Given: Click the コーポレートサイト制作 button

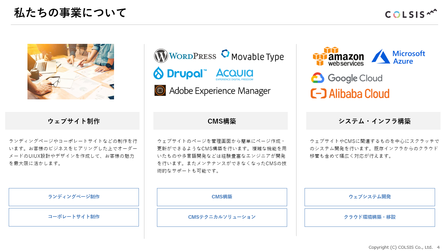Looking at the screenshot, I should [x=74, y=217].
